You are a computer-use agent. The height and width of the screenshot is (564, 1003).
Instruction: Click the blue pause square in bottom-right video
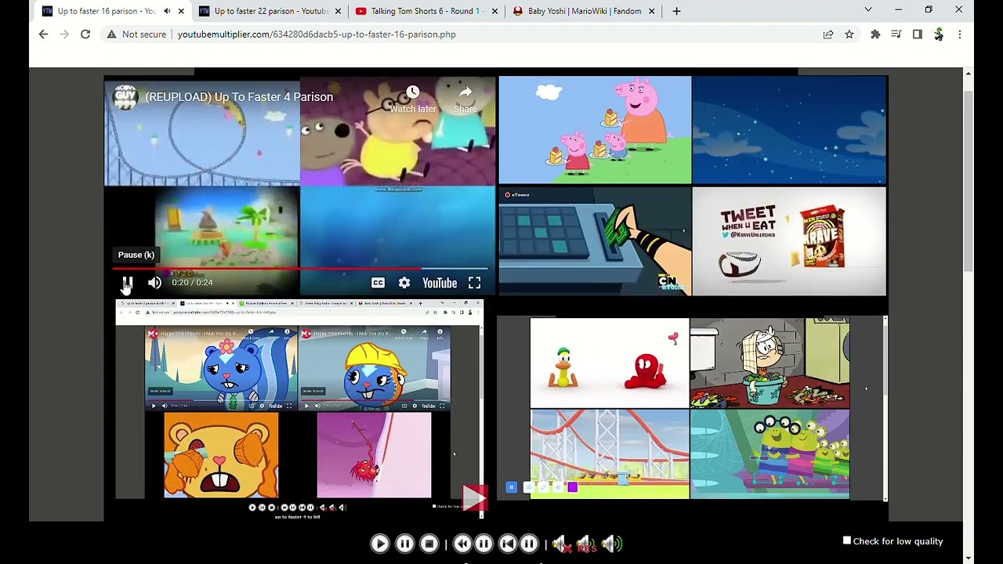pyautogui.click(x=511, y=487)
